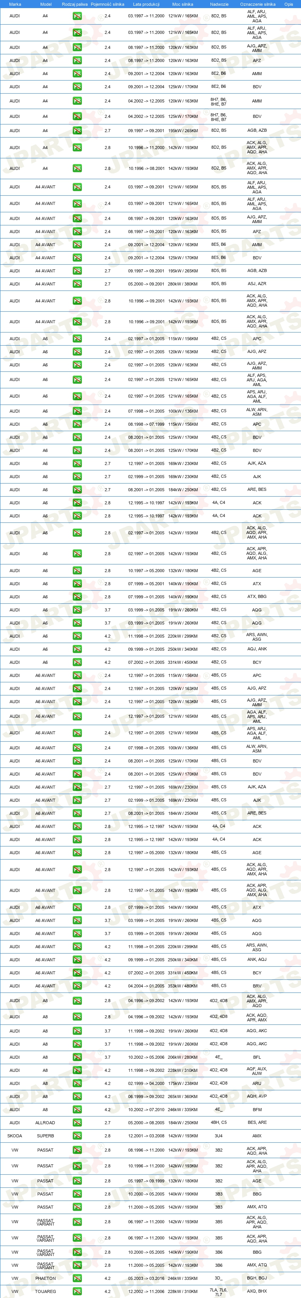The width and height of the screenshot is (301, 1298).
Task: Click the Lata produkcji column header
Action: (146, 4)
